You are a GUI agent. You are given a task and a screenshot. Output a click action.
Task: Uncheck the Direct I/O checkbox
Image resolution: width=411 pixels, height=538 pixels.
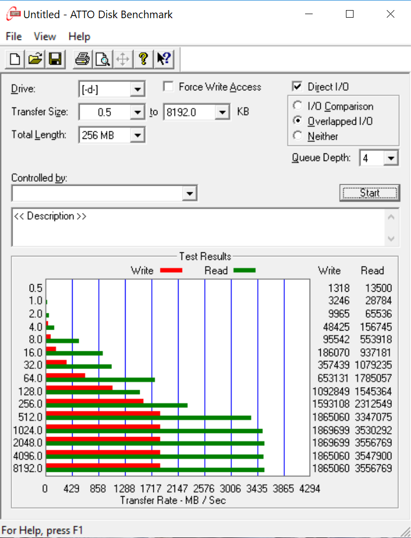tap(297, 86)
